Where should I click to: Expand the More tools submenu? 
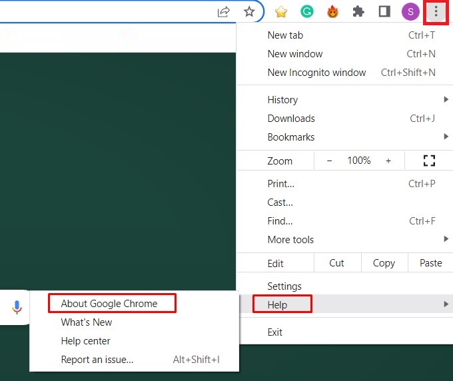tap(345, 240)
